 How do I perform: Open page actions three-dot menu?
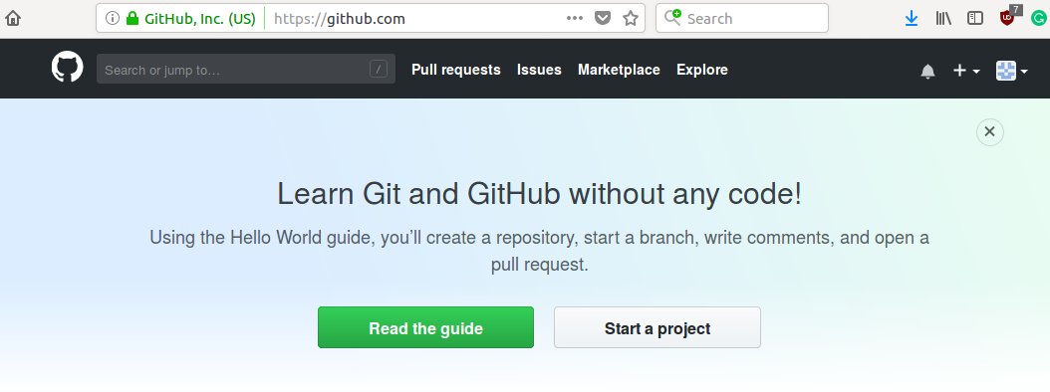tap(575, 19)
